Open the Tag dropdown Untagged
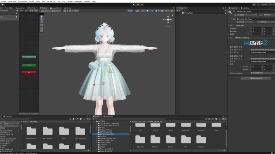The image size is (275, 154). pyautogui.click(x=247, y=15)
